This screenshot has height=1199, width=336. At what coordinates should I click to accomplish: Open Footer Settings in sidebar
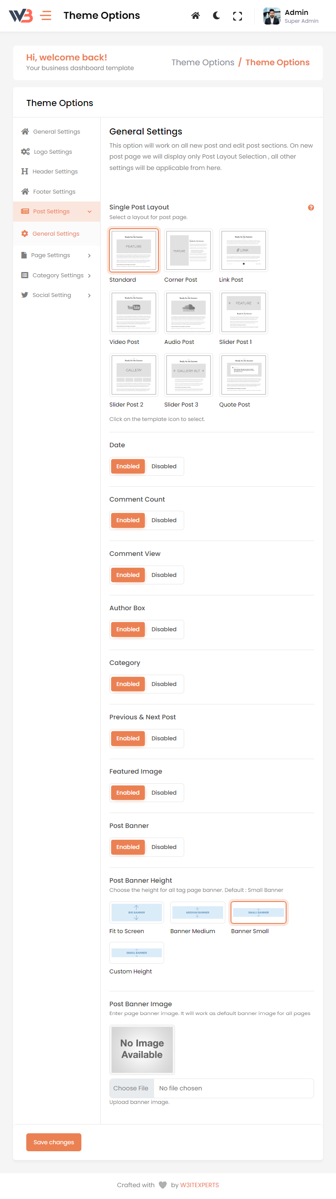tap(54, 192)
